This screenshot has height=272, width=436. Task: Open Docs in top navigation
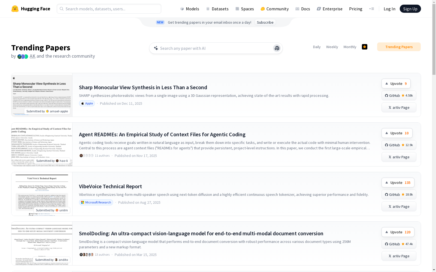click(303, 9)
